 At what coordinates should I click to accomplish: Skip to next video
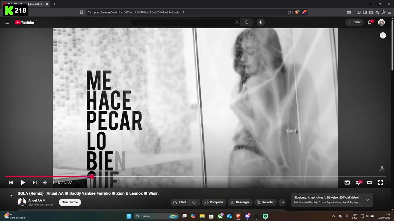click(x=34, y=183)
